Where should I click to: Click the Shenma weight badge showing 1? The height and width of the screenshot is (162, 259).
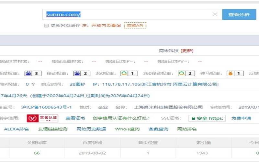click(235, 73)
